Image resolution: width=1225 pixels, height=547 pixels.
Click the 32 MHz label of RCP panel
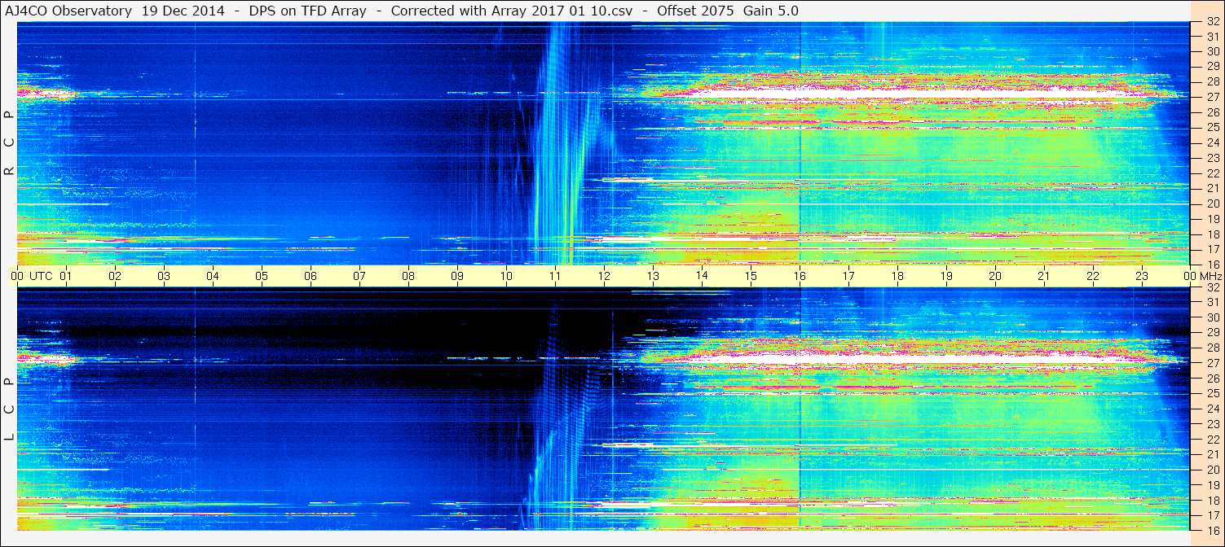(x=1212, y=22)
